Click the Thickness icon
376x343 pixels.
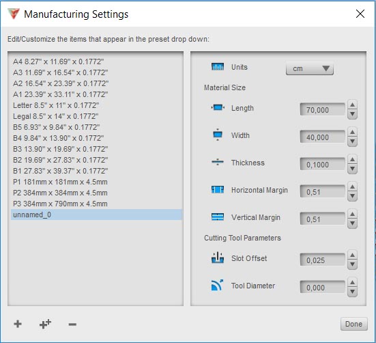click(x=218, y=162)
